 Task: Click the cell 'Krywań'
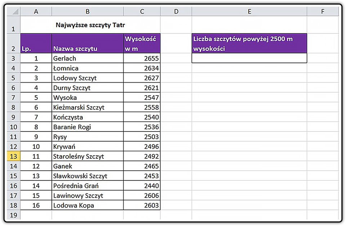coord(88,146)
